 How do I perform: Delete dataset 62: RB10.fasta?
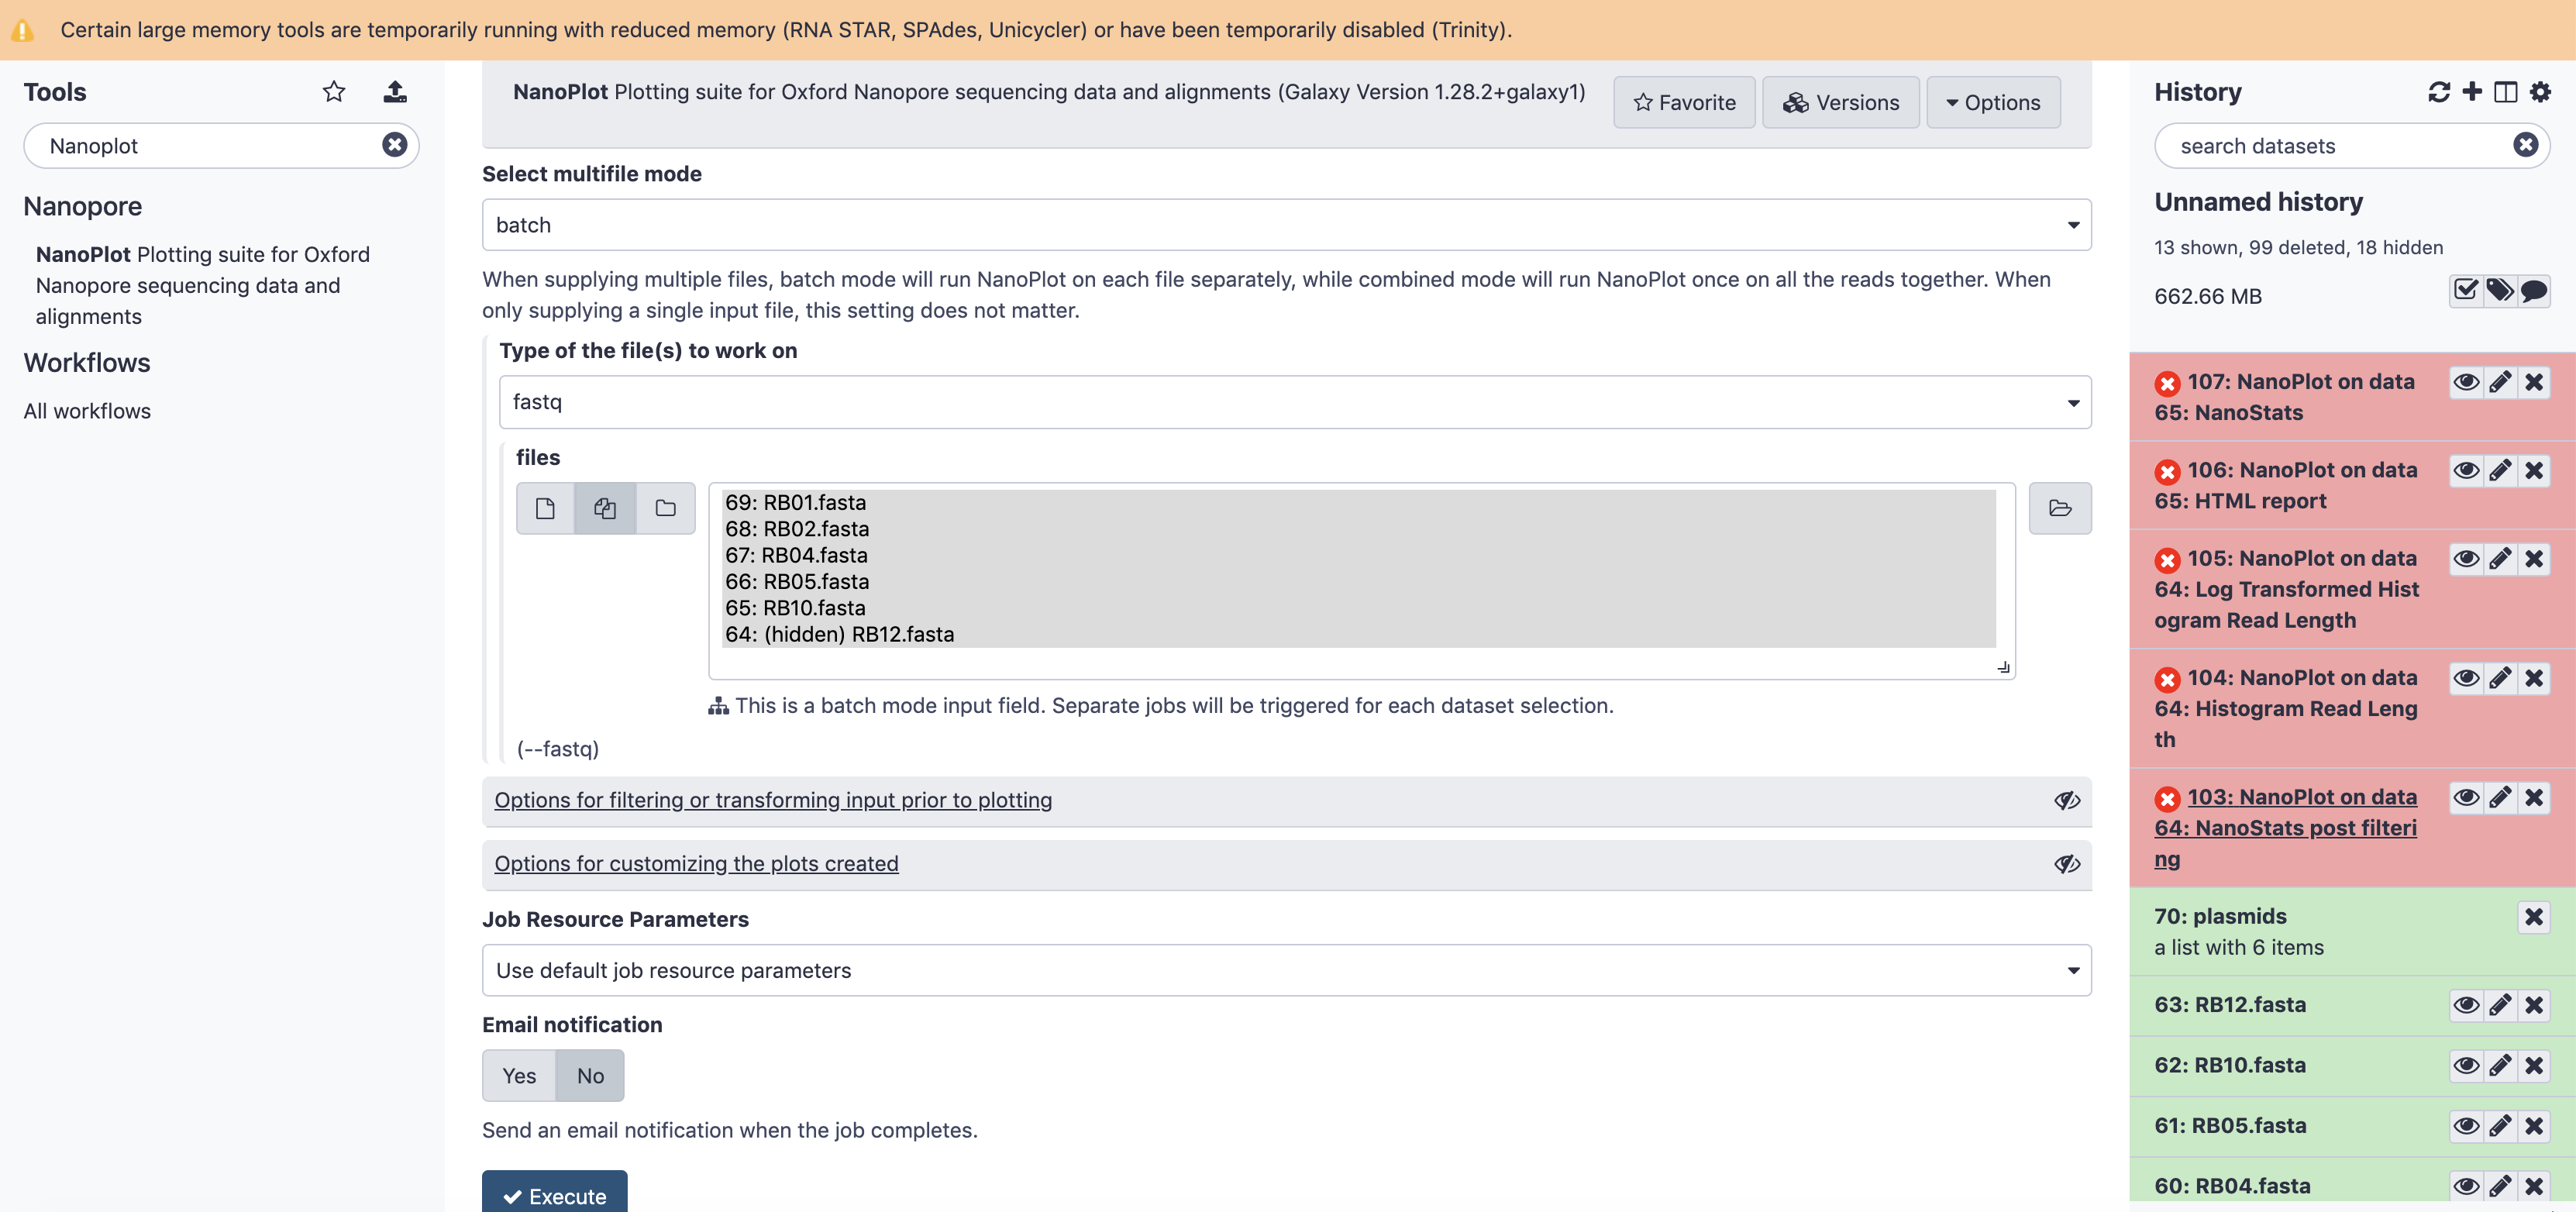point(2534,1065)
